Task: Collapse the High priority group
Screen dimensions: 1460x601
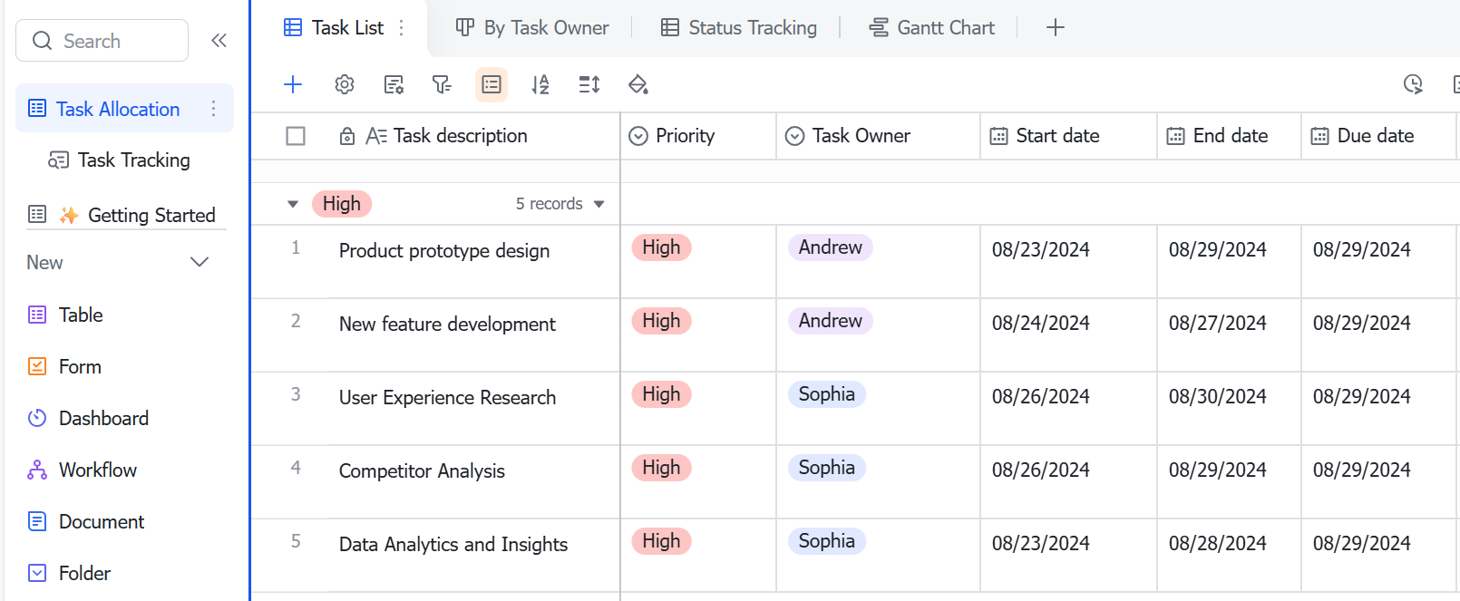Action: pyautogui.click(x=293, y=204)
